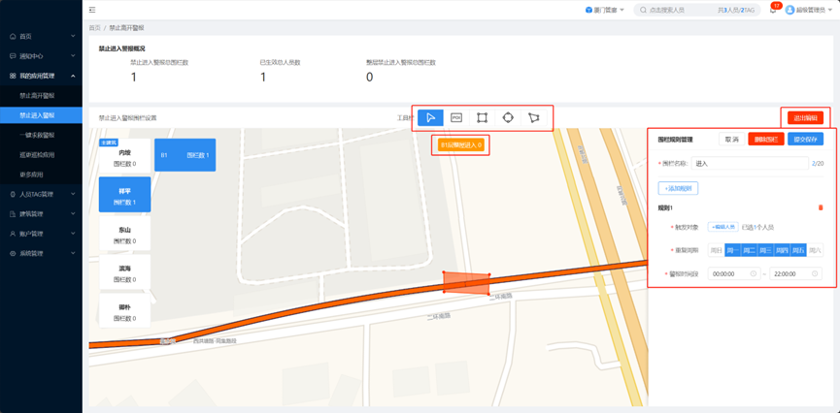
Task: Click the 围栏名称 input field
Action: tap(748, 164)
